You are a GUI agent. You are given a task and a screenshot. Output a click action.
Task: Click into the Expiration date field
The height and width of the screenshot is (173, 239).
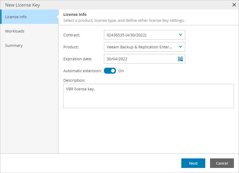[x=140, y=59]
